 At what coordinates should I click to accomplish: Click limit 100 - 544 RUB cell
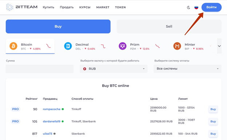click(x=188, y=133)
